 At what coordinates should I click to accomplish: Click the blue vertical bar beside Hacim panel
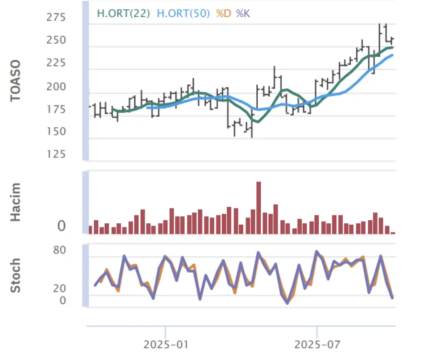click(85, 203)
